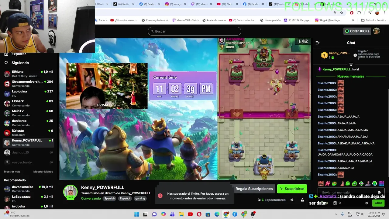Open davooxeneize recommended channel
389x219 pixels.
[x=29, y=189]
